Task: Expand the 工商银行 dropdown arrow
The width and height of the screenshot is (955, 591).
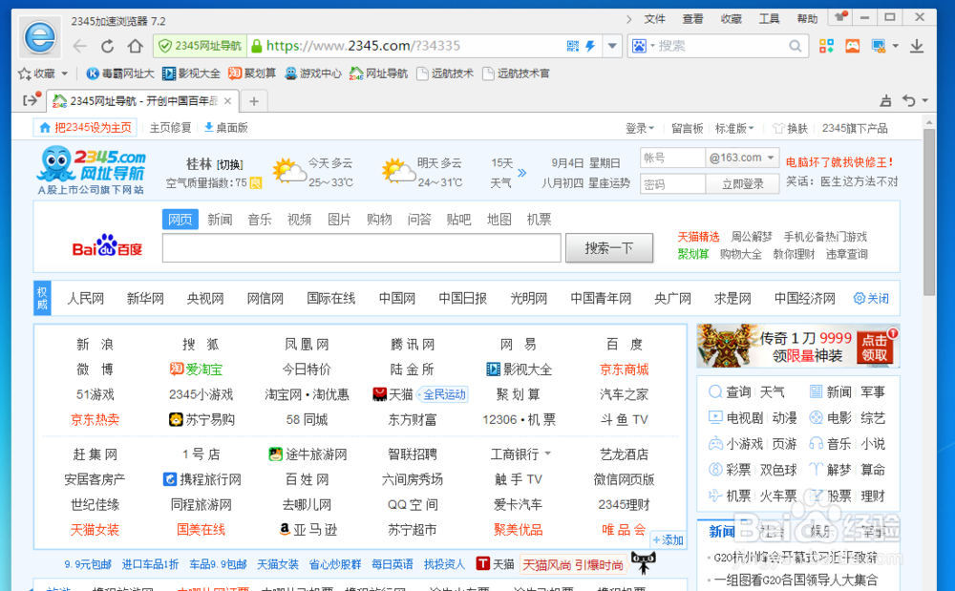Action: pos(547,454)
